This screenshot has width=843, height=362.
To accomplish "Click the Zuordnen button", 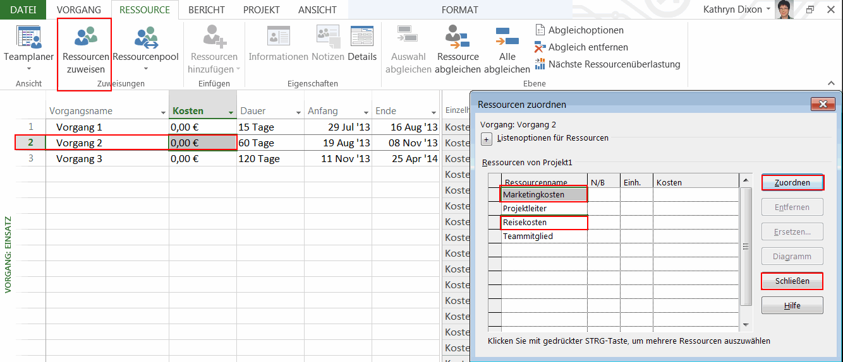I will [792, 183].
